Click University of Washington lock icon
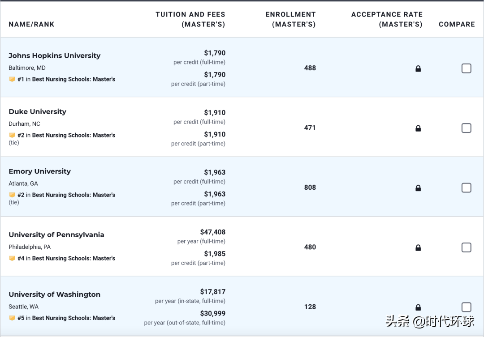Image resolution: width=484 pixels, height=337 pixels. 418,307
